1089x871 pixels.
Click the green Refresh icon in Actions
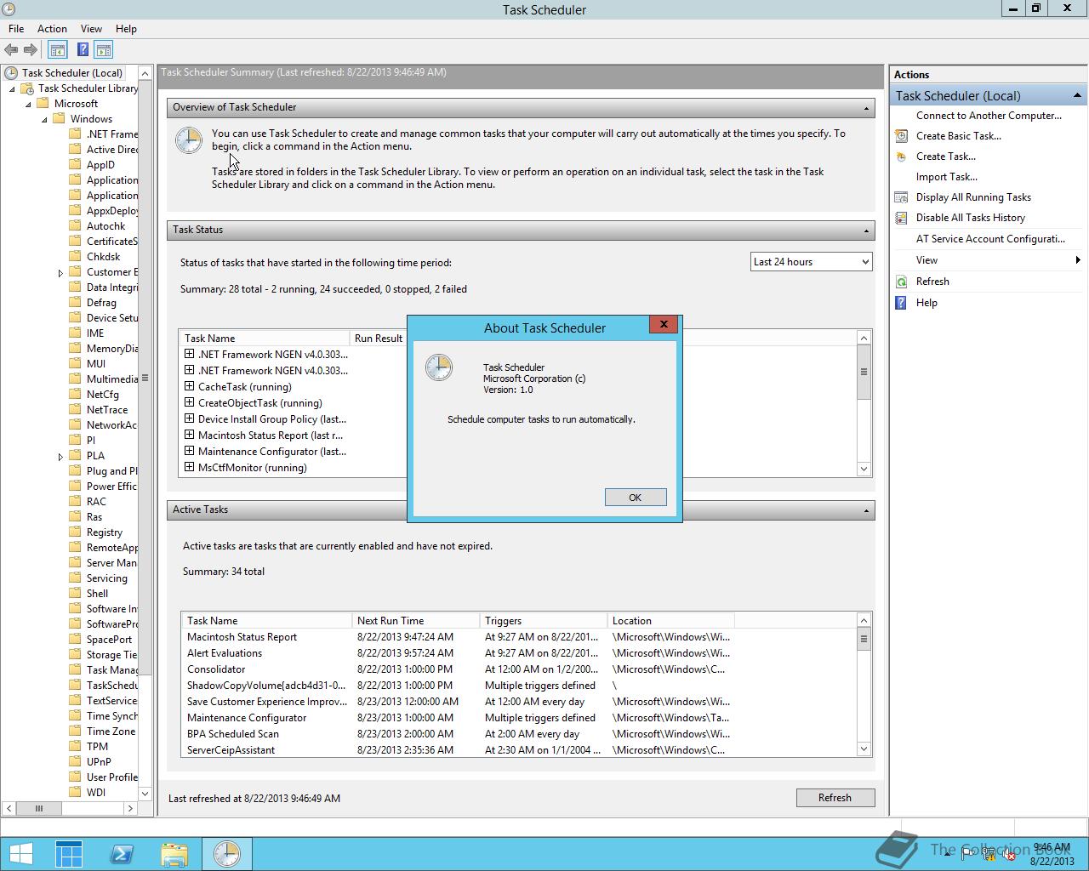(901, 282)
